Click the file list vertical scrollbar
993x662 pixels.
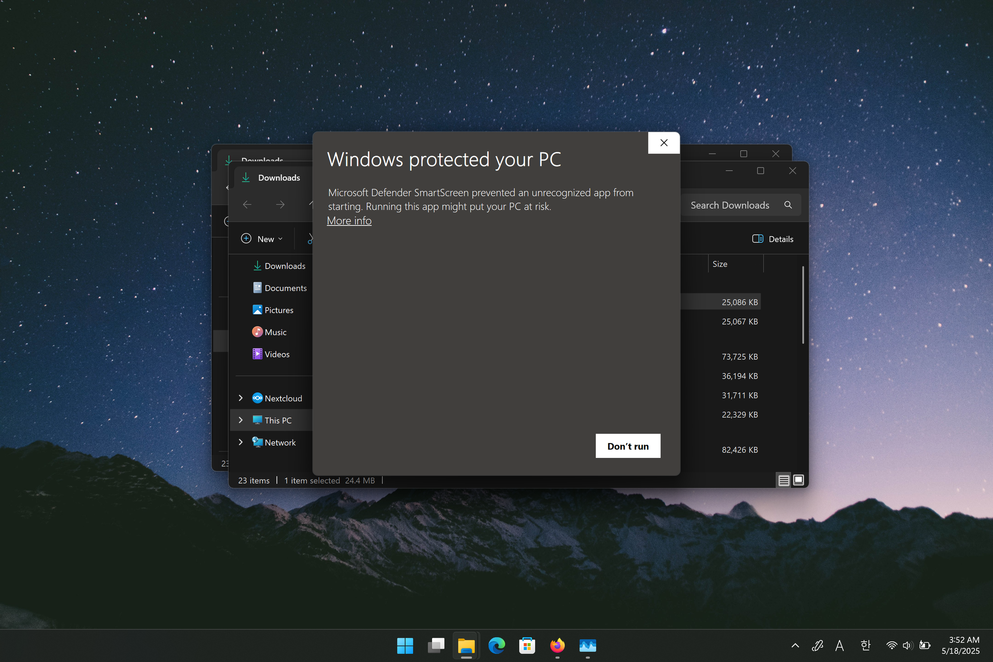tap(803, 304)
